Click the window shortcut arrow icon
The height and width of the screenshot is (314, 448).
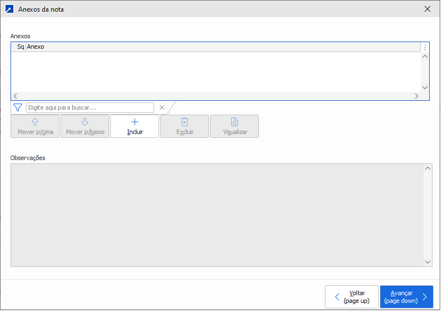pos(9,9)
